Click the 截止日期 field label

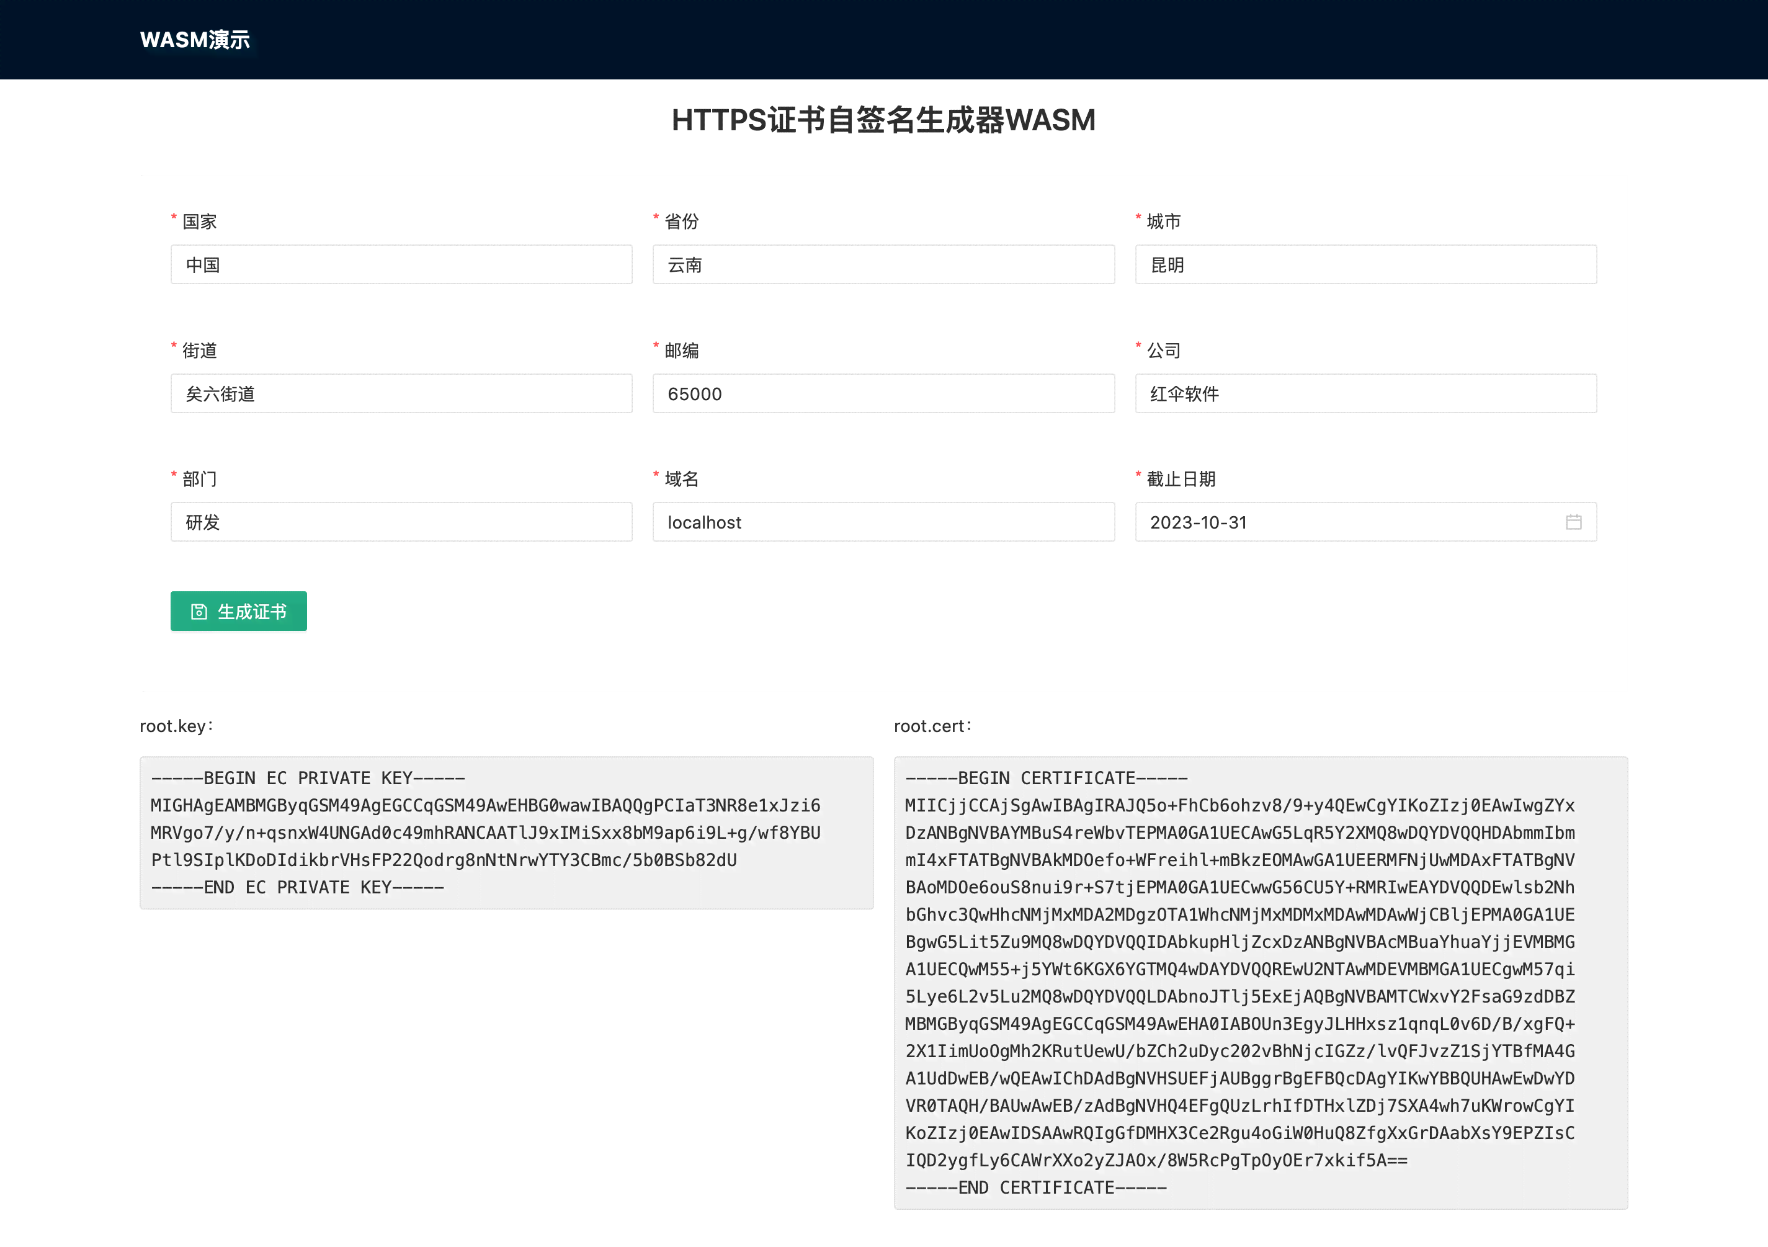click(1181, 479)
